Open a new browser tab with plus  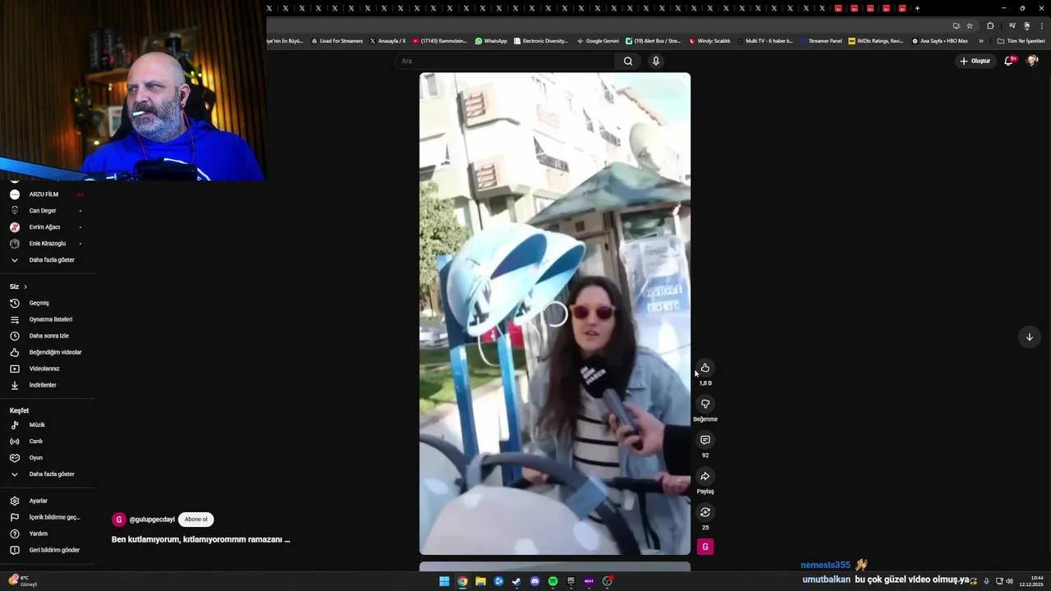tap(917, 8)
